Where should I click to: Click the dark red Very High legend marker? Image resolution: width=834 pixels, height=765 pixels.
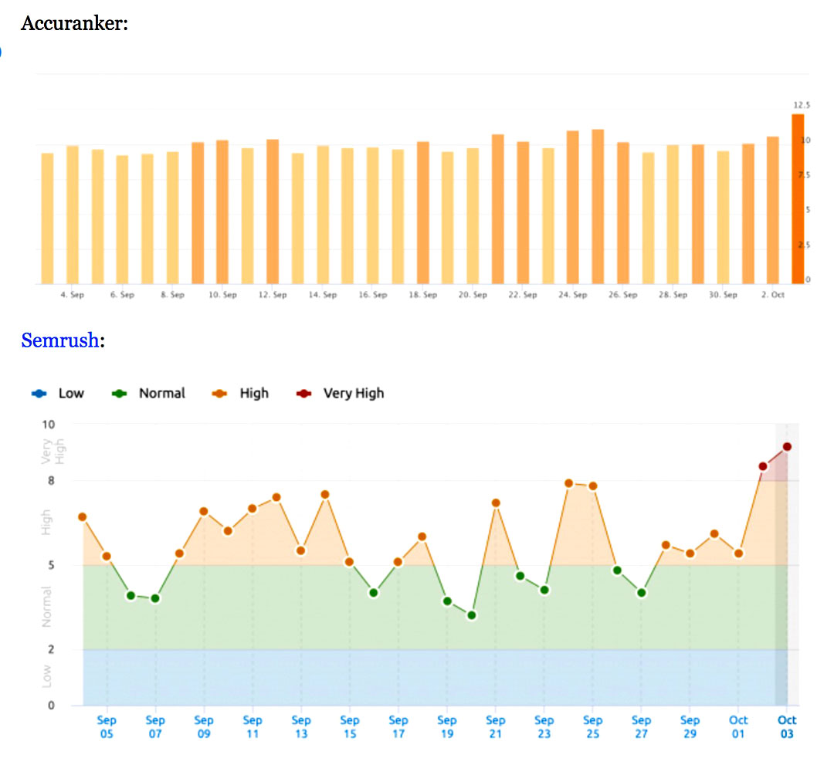coord(304,394)
